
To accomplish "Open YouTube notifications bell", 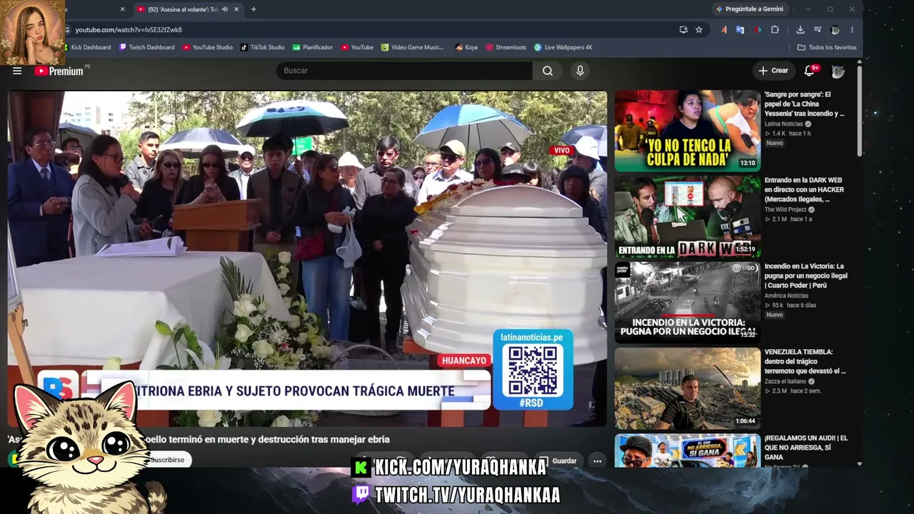I will (809, 71).
